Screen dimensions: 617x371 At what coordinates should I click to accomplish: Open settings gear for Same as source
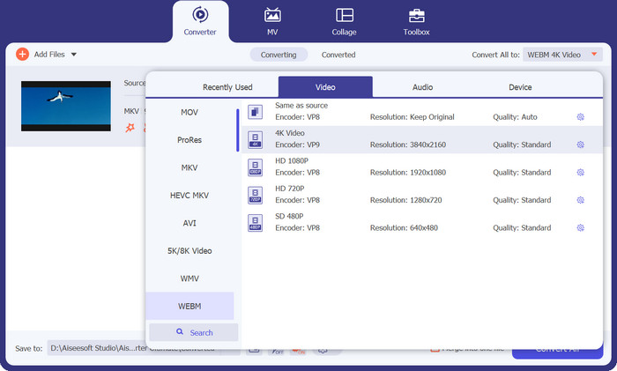coord(580,117)
